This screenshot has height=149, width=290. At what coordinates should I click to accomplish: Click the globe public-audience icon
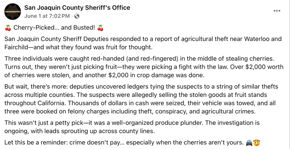pyautogui.click(x=77, y=16)
